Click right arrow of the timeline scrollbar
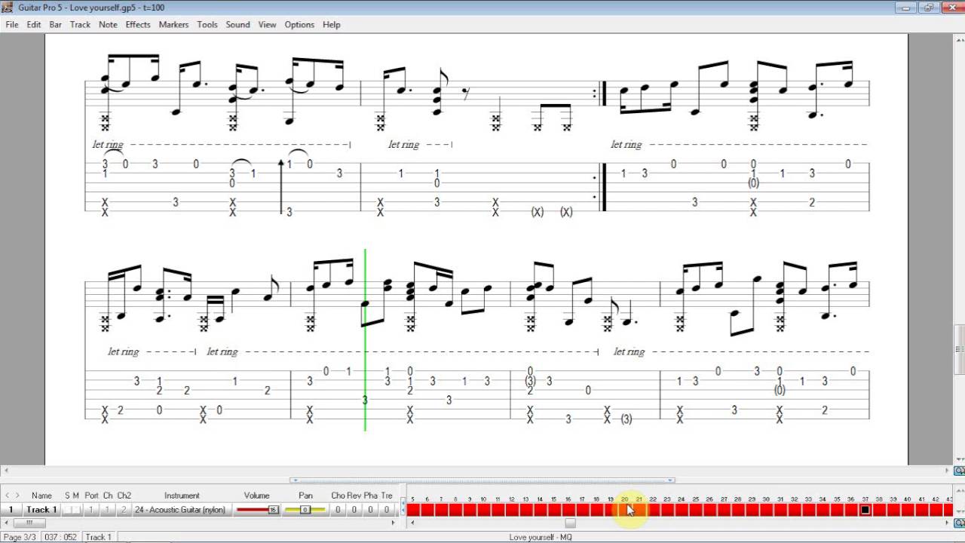 tap(948, 523)
